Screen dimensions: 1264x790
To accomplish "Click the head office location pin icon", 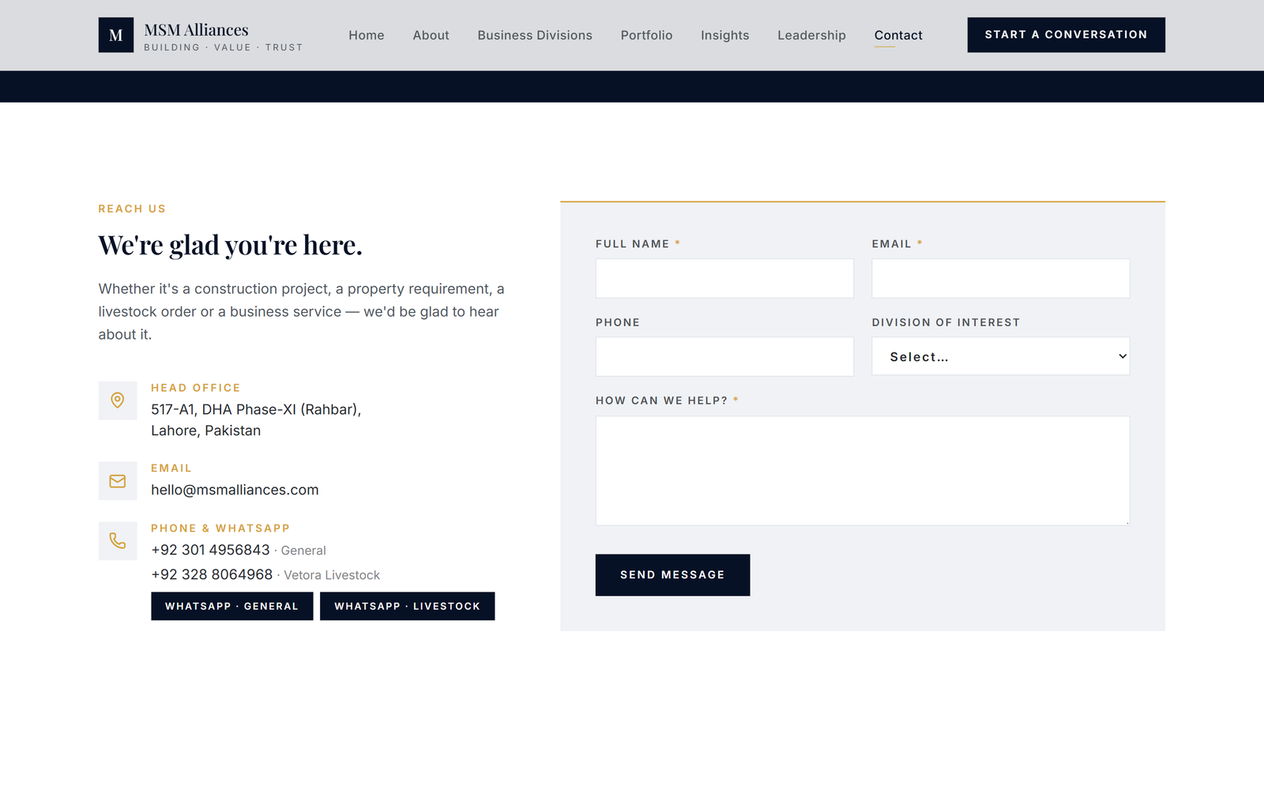I will point(118,401).
